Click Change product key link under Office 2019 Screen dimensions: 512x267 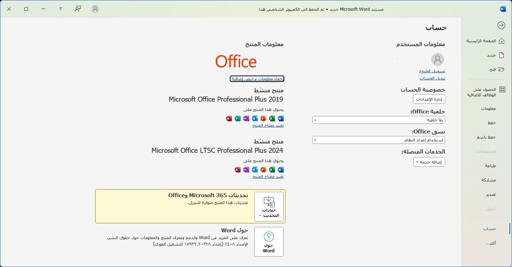(x=268, y=125)
